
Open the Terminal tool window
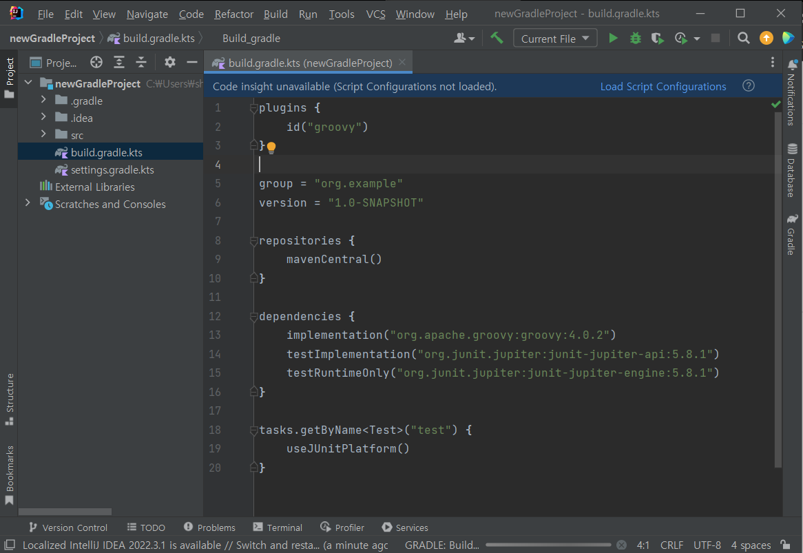tap(278, 528)
